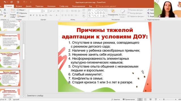Click the Copy icon in the clipboard group

(5, 13)
